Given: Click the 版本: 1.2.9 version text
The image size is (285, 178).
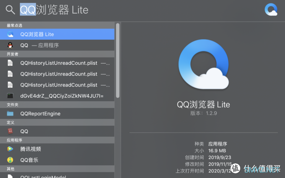Looking at the screenshot, I should pyautogui.click(x=204, y=113).
